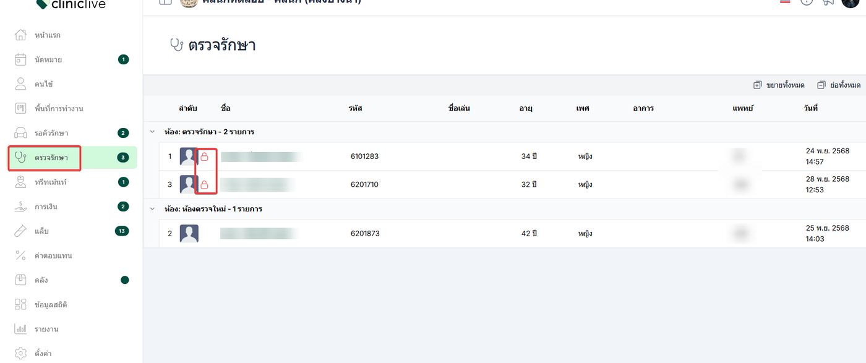Click the home icon beside หน้าแรก

tap(20, 35)
